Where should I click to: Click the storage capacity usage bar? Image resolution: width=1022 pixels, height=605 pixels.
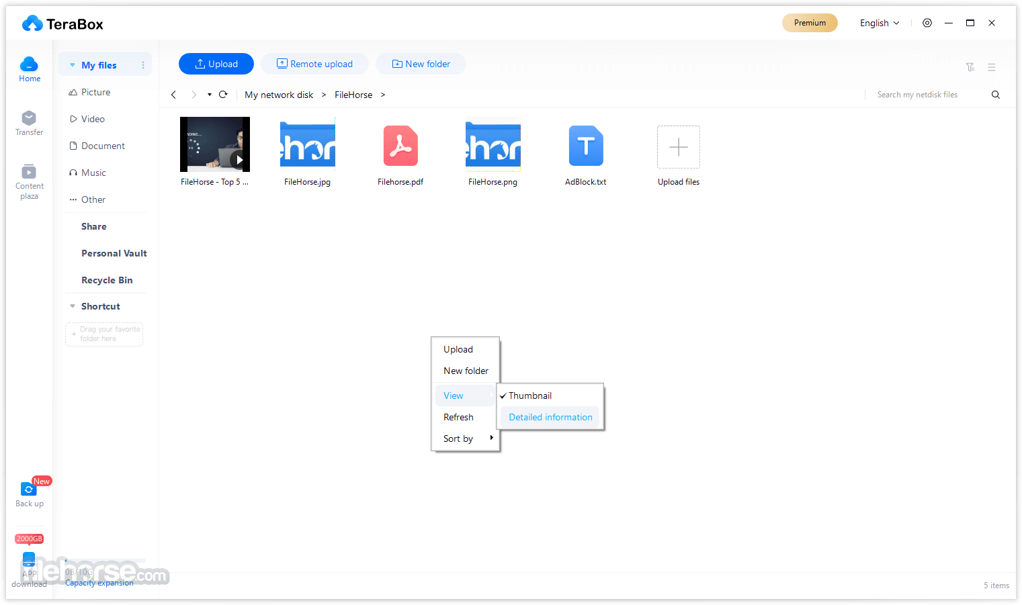[x=105, y=560]
